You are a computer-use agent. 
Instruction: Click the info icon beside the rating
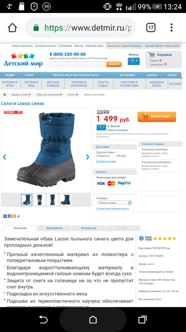click(x=141, y=238)
